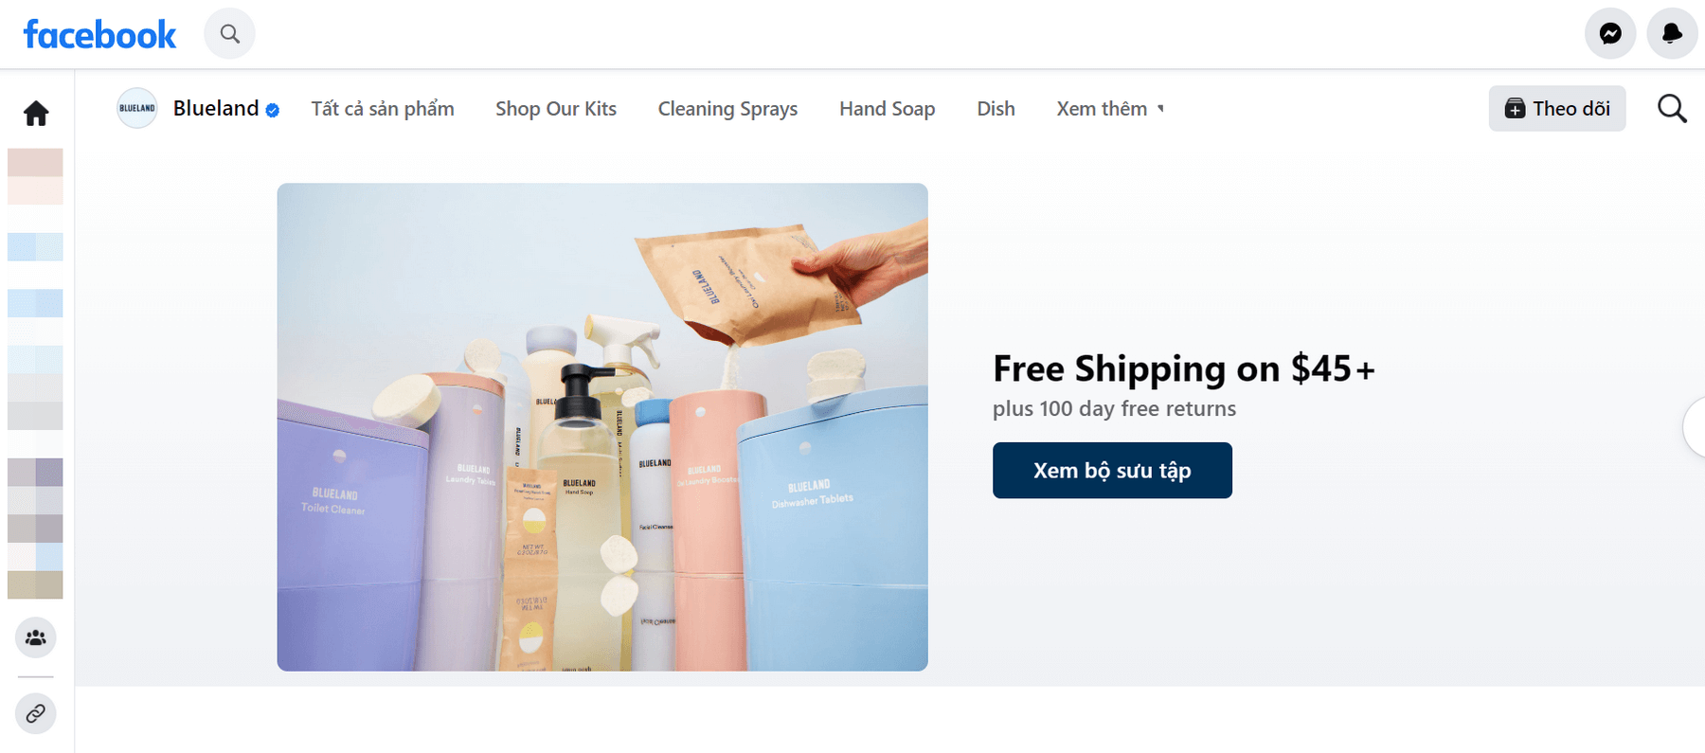Search the Blueland shop with magnifier
The height and width of the screenshot is (753, 1705).
pyautogui.click(x=1672, y=109)
